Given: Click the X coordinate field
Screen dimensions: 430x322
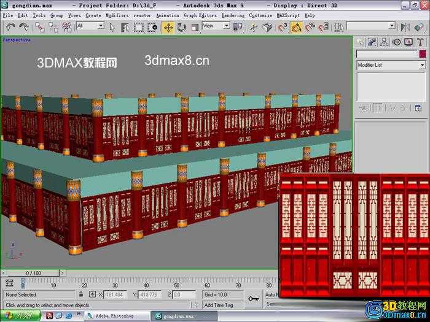Looking at the screenshot, I should [x=115, y=294].
